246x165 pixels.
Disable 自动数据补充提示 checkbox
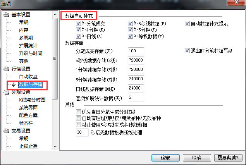(187, 24)
